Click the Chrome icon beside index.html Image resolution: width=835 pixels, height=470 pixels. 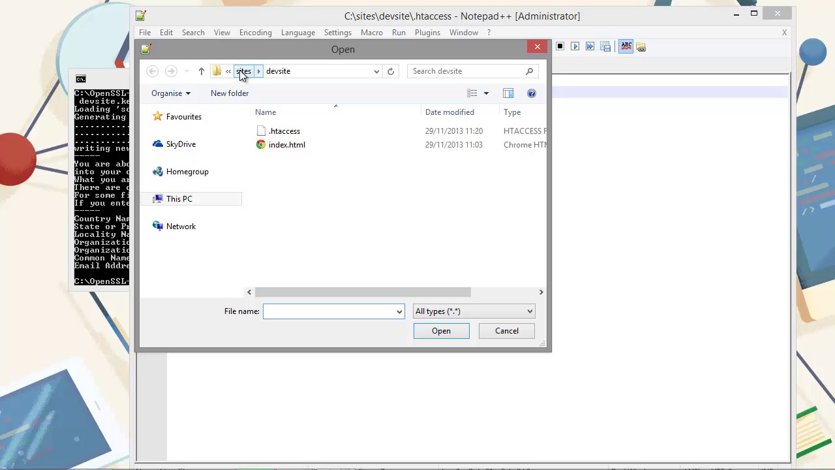pyautogui.click(x=261, y=144)
